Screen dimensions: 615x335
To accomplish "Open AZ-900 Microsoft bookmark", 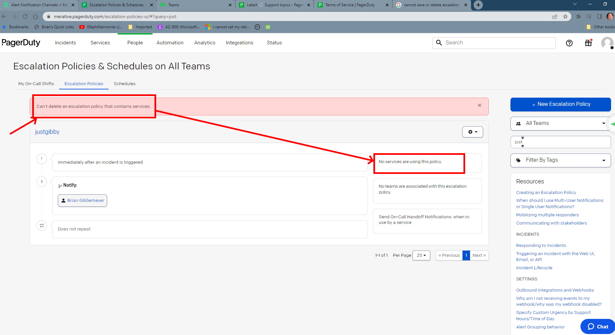I will coord(178,27).
